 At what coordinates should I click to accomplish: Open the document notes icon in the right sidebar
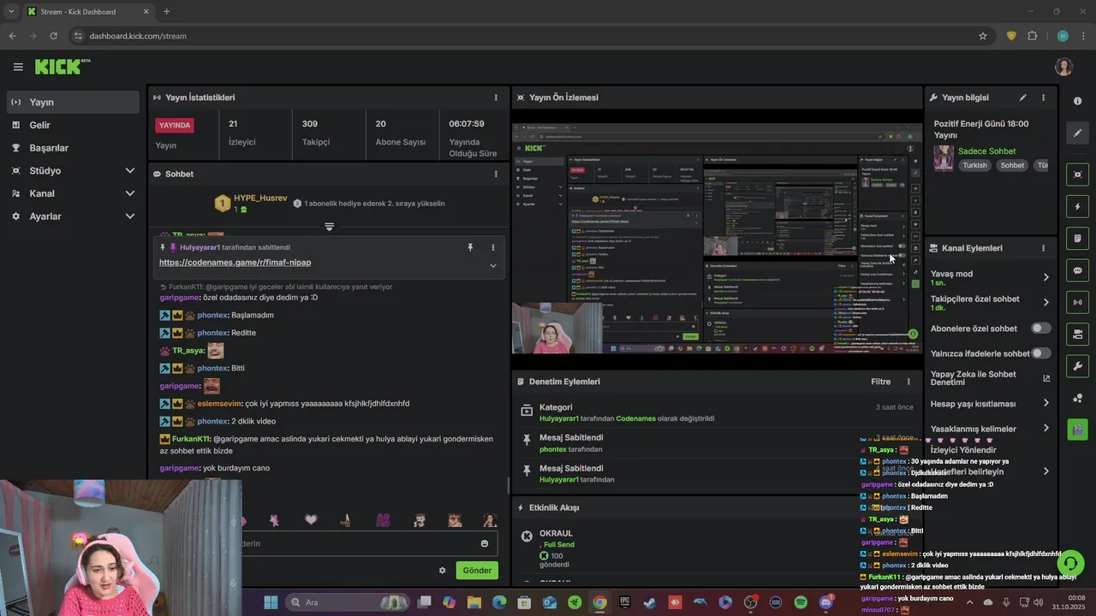pyautogui.click(x=1077, y=239)
